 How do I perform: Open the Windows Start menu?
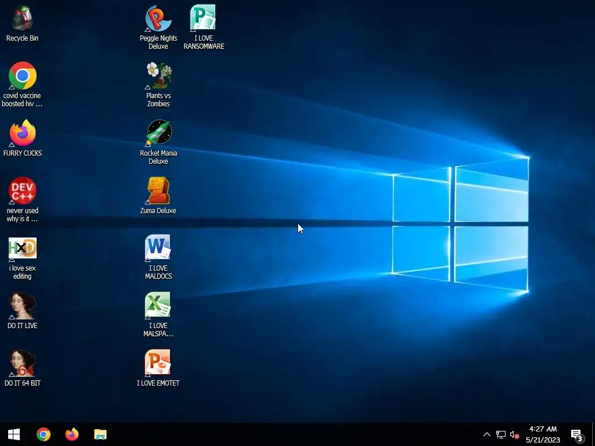(x=14, y=434)
